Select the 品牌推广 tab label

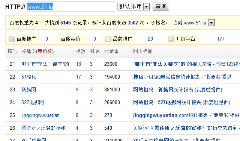click(x=123, y=39)
